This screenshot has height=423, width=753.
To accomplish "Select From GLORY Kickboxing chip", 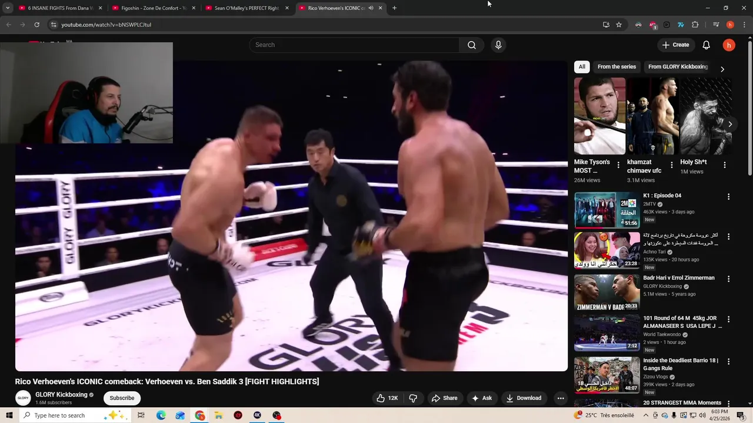I will coord(678,66).
